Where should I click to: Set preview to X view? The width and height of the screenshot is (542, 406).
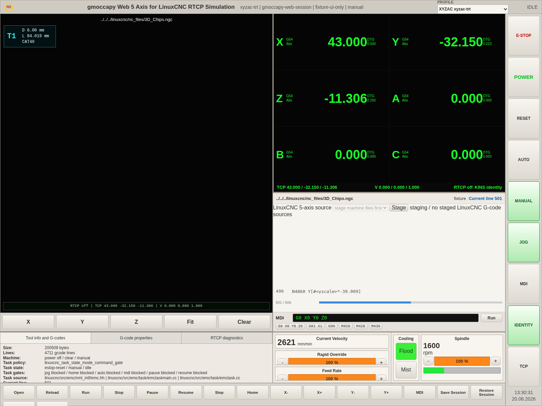[28, 322]
